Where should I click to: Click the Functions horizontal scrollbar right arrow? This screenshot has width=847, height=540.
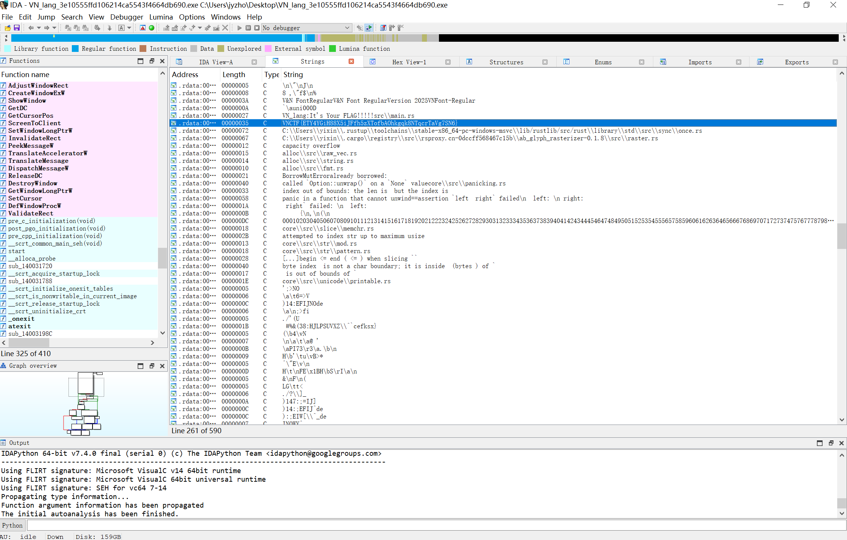pyautogui.click(x=152, y=343)
